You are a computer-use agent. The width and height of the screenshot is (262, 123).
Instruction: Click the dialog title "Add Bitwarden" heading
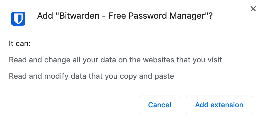tap(125, 16)
